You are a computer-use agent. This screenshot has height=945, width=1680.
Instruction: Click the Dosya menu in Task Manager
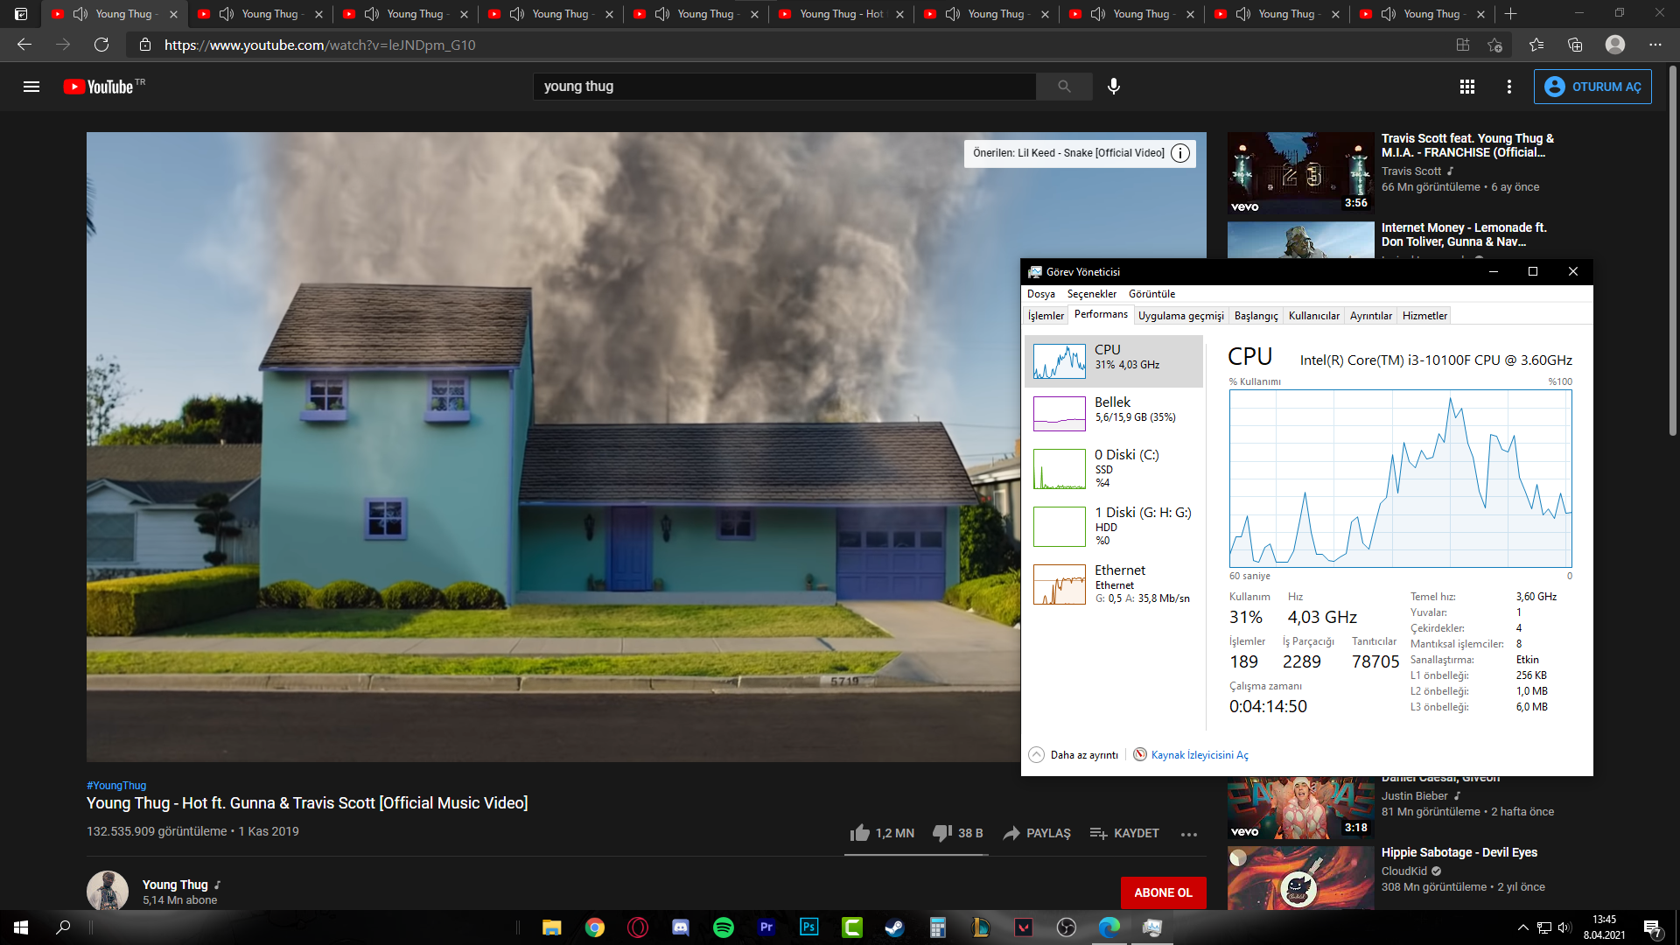coord(1040,293)
